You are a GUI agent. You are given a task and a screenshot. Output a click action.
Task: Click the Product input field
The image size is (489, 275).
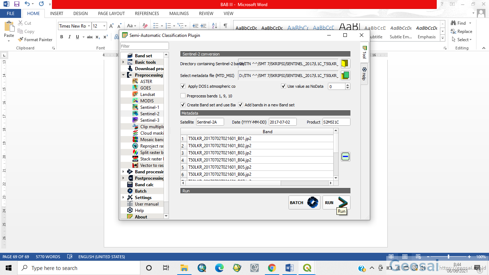336,122
